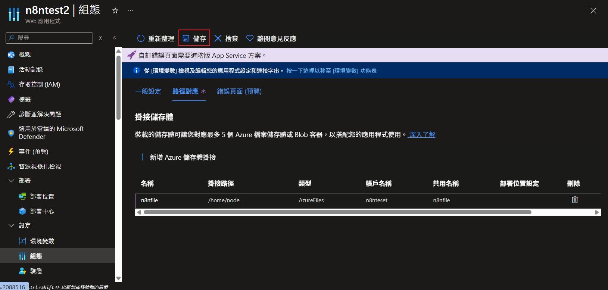Switch to the 一般設定 tab

(x=148, y=91)
